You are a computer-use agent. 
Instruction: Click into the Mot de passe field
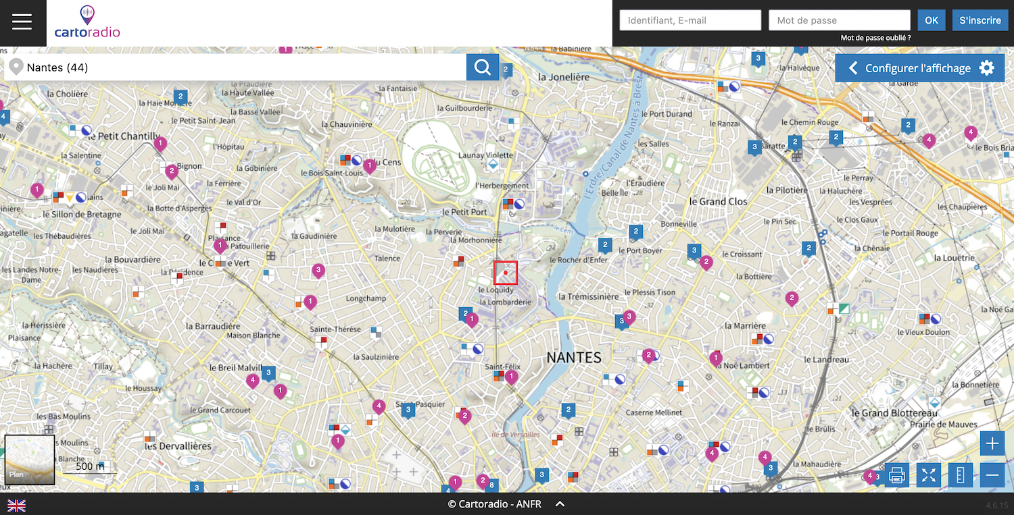point(839,20)
